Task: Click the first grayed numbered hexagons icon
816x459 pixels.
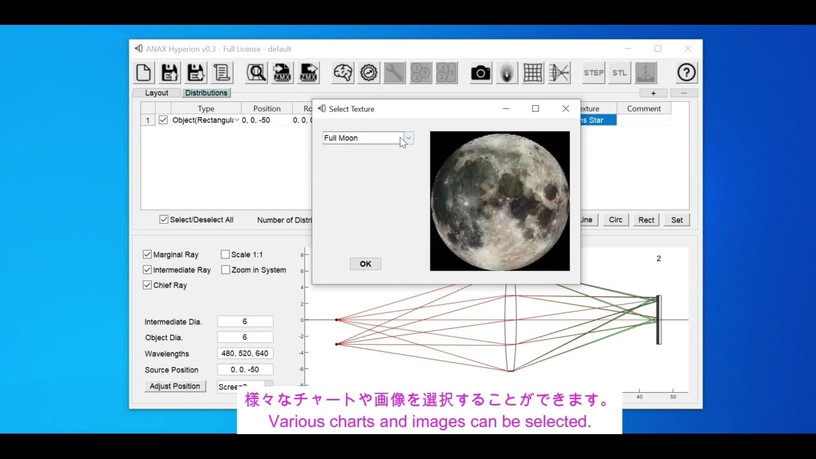Action: (x=421, y=73)
